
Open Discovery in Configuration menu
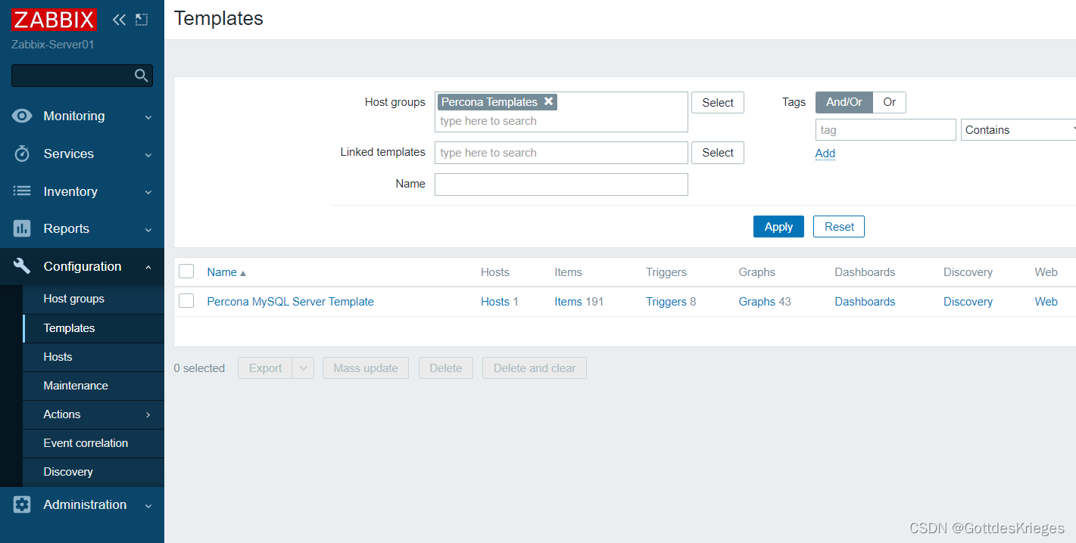pyautogui.click(x=68, y=472)
